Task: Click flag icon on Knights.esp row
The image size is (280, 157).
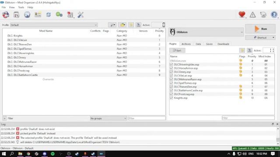Action: (241, 98)
